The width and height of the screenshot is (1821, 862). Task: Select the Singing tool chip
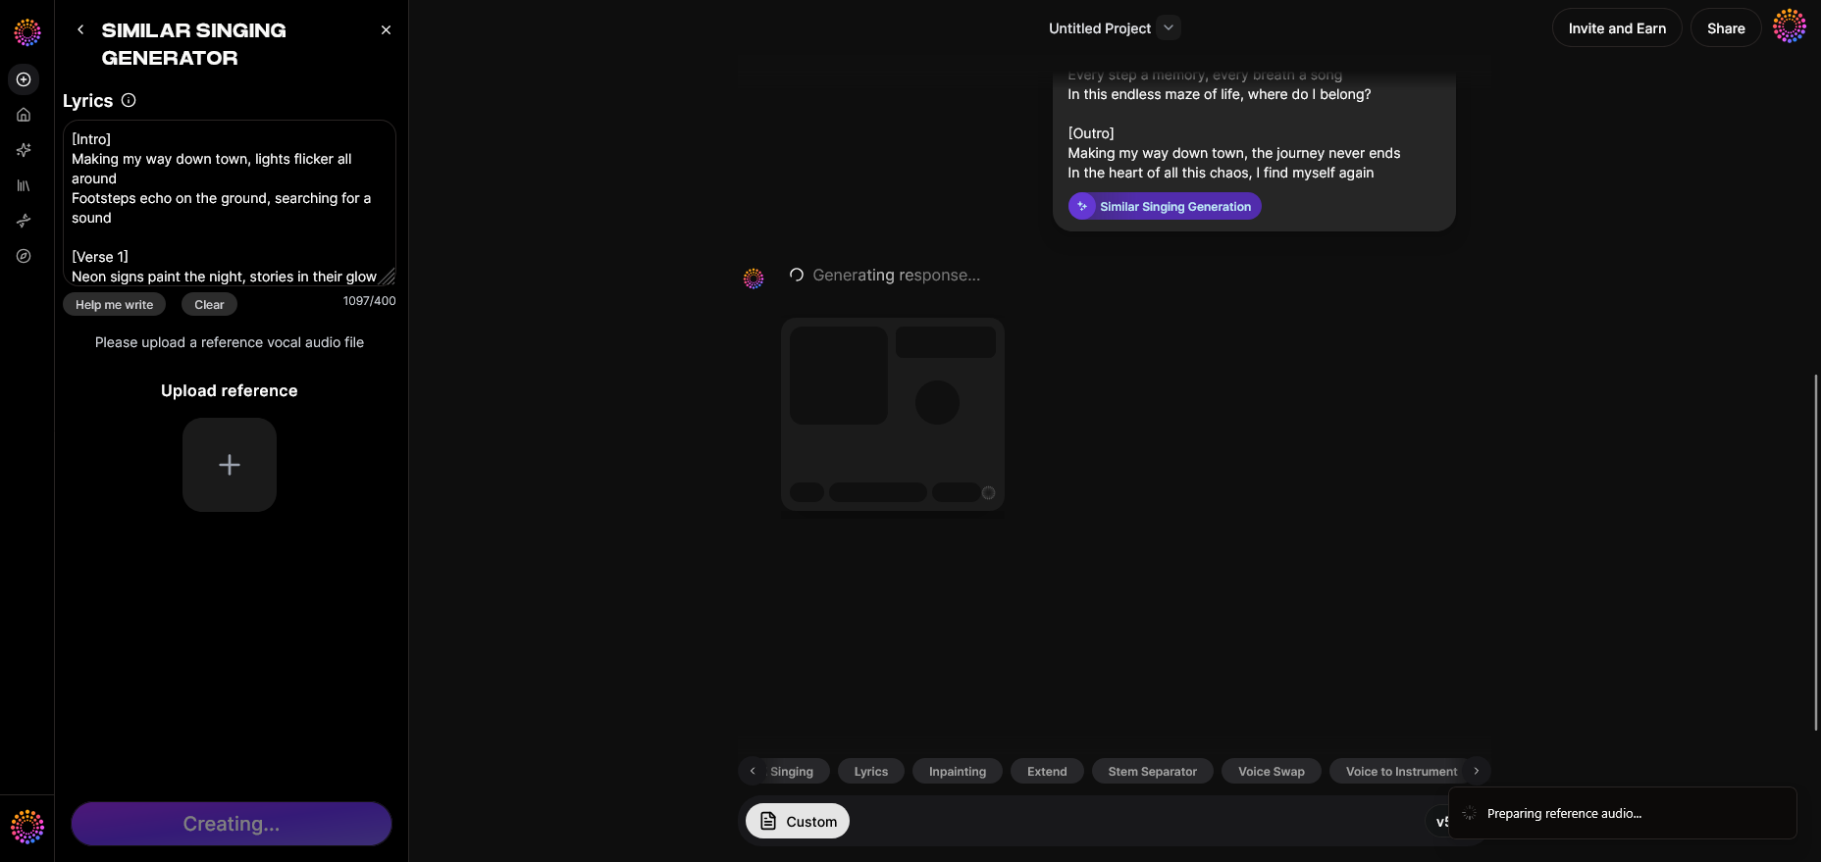click(x=792, y=772)
